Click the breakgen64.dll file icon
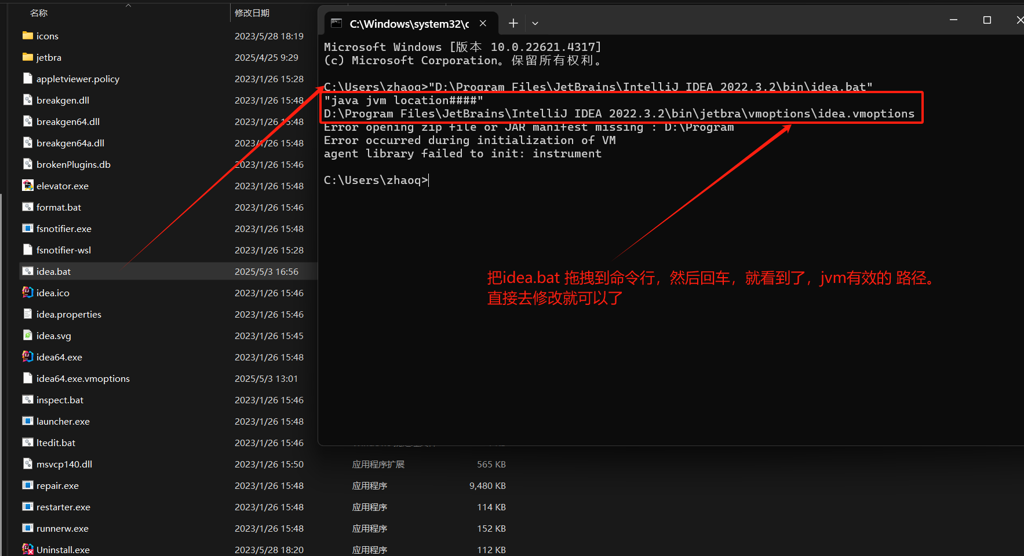Image resolution: width=1024 pixels, height=556 pixels. (x=27, y=121)
